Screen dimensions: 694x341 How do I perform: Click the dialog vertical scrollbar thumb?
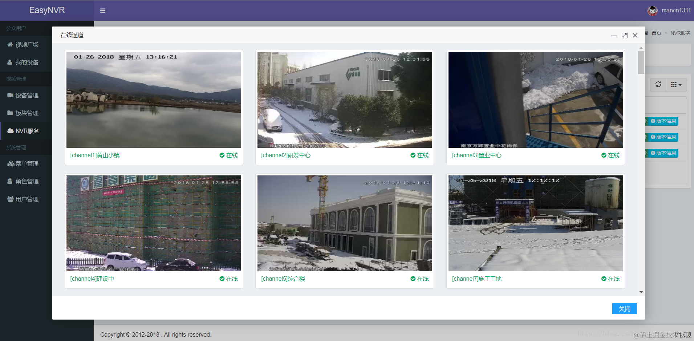coord(641,62)
